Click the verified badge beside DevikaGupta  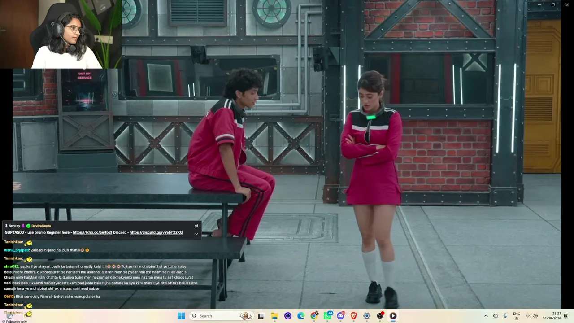[x=28, y=226]
